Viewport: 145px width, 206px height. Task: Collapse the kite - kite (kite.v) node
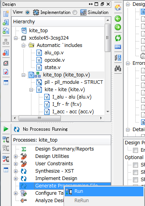(x=31, y=90)
